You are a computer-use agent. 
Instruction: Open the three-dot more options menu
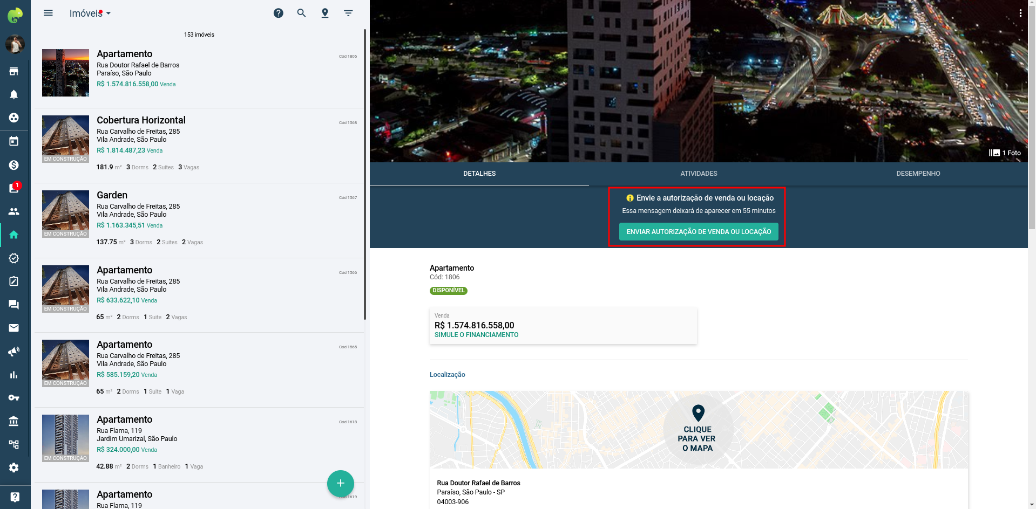(1020, 13)
